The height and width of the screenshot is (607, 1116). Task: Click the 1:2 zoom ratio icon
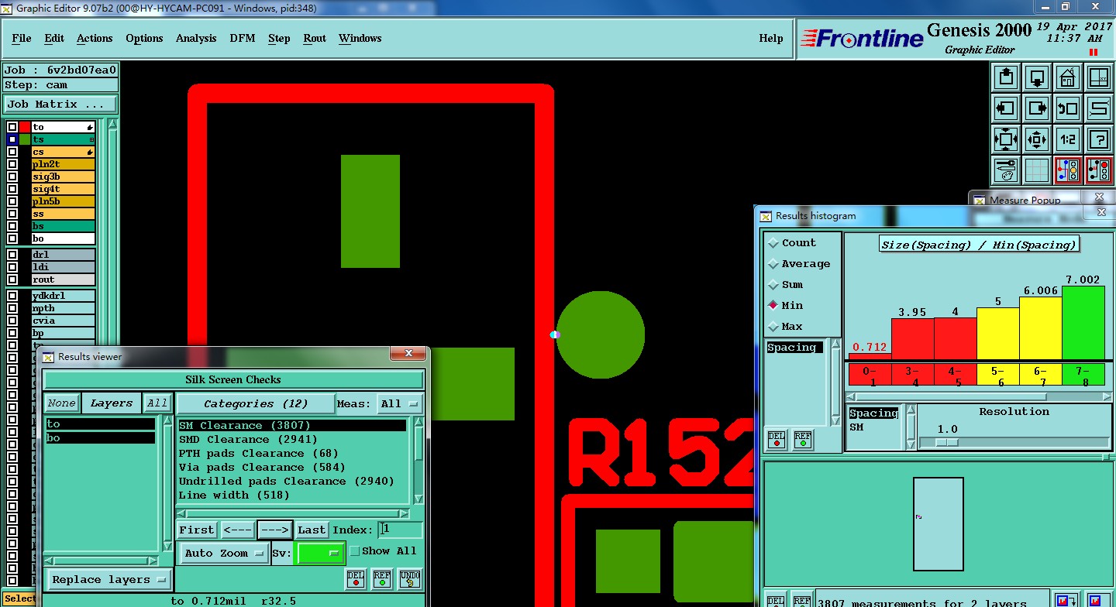(1067, 139)
